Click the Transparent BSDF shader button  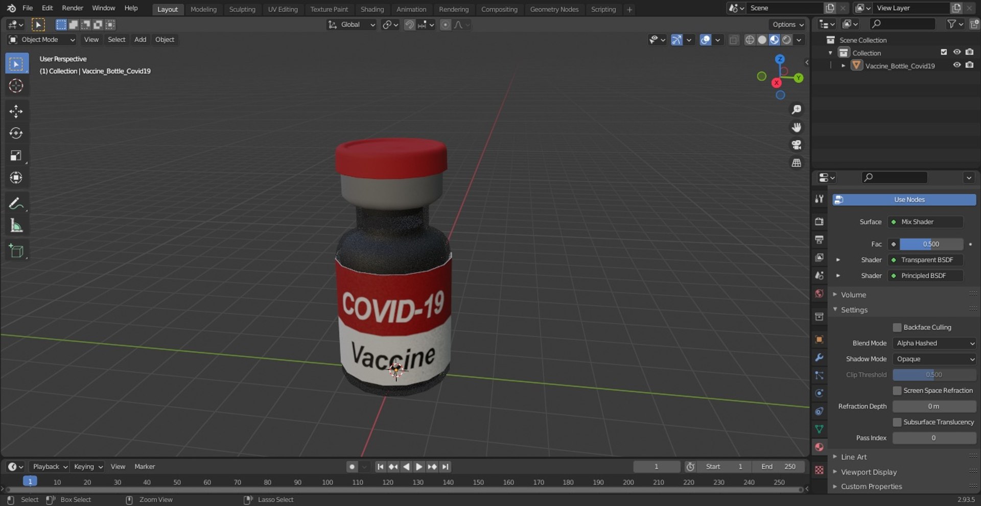(925, 260)
